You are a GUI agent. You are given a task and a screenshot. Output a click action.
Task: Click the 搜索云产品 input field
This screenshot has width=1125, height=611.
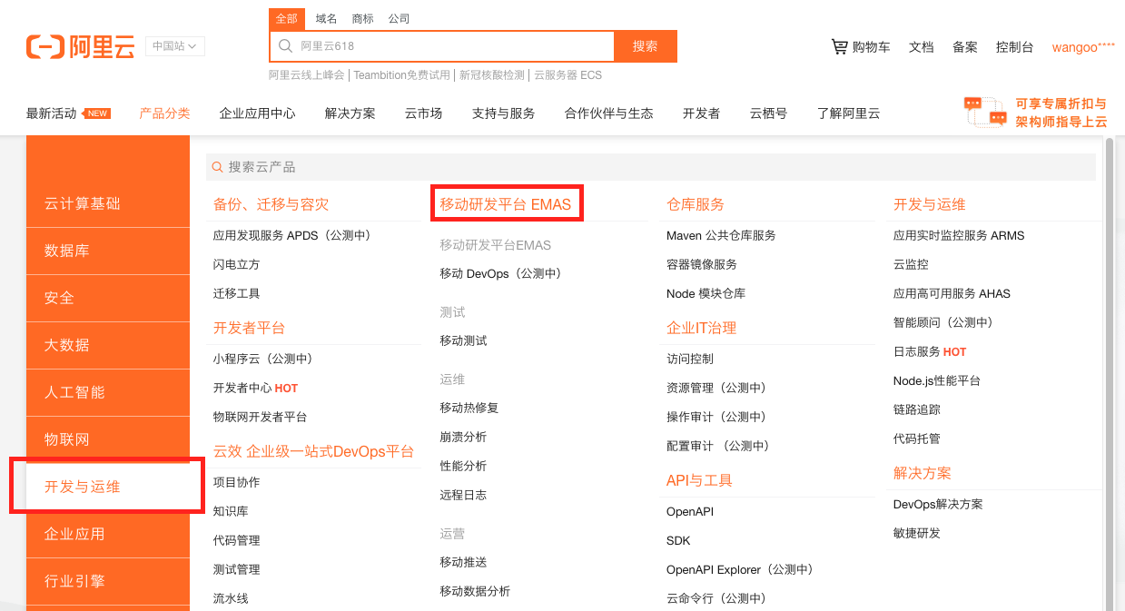pos(651,167)
